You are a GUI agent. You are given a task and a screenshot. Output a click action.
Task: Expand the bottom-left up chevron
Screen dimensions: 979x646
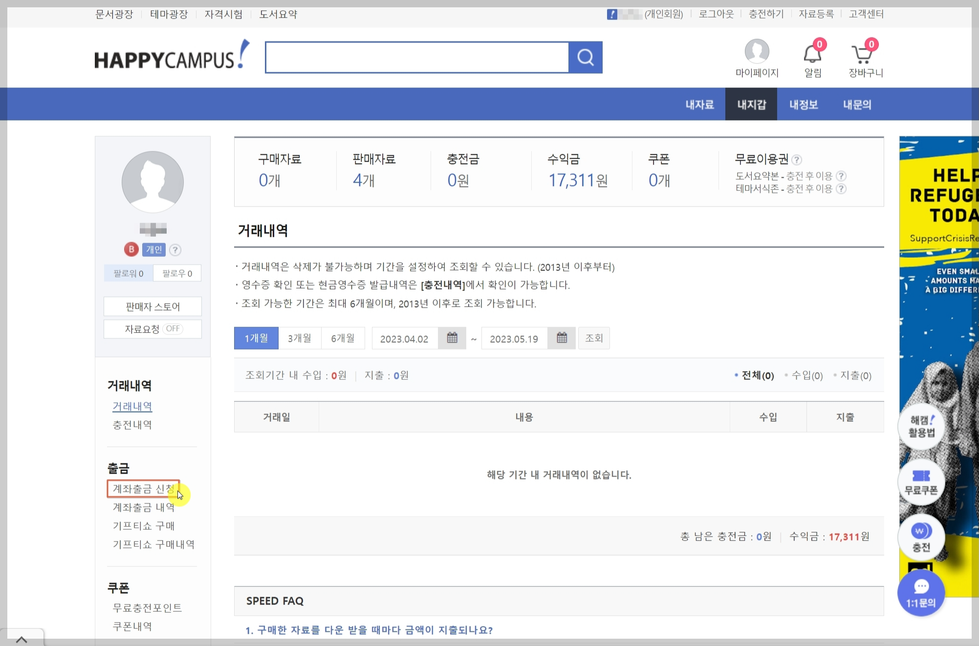(x=22, y=639)
